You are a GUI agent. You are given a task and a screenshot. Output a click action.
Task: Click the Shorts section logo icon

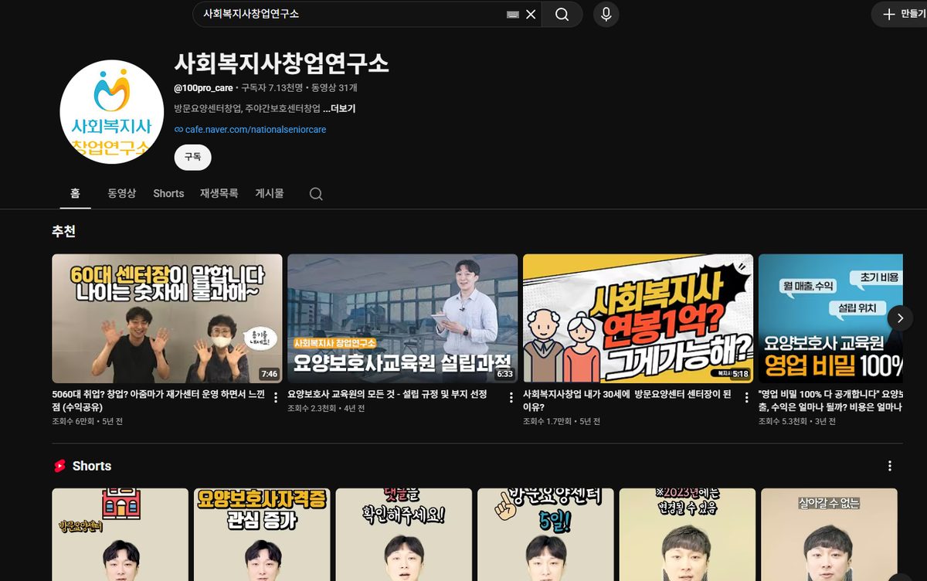(59, 466)
